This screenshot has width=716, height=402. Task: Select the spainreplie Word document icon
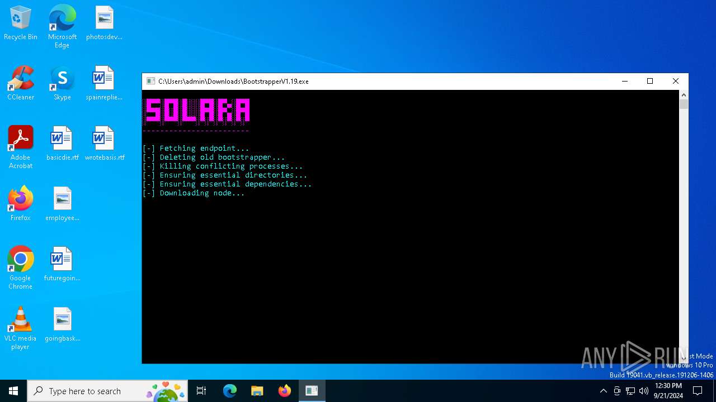(104, 84)
